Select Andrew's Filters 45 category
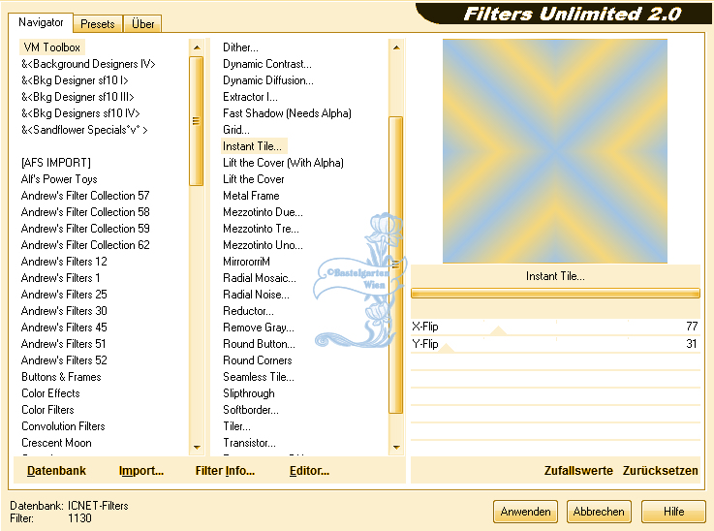Image resolution: width=714 pixels, height=531 pixels. click(64, 327)
